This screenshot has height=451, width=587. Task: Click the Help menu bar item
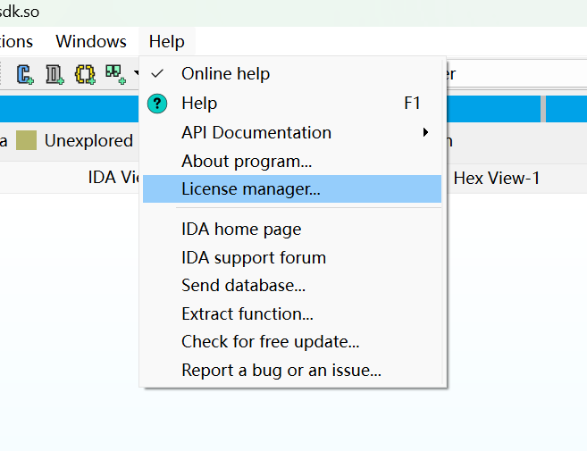coord(166,41)
